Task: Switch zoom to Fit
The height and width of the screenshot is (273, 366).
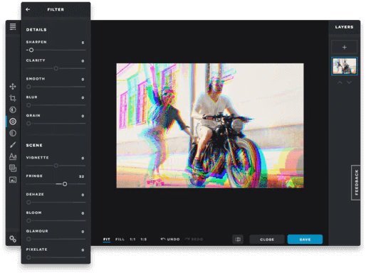Action: 107,240
